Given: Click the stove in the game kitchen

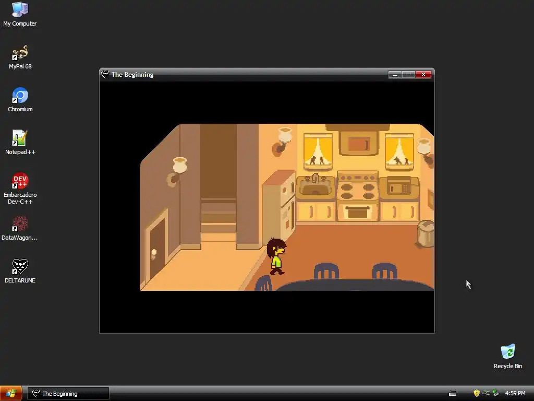Looking at the screenshot, I should (357, 196).
